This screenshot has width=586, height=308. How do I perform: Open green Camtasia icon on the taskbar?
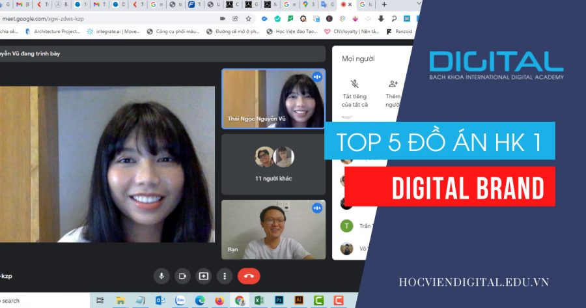(319, 301)
